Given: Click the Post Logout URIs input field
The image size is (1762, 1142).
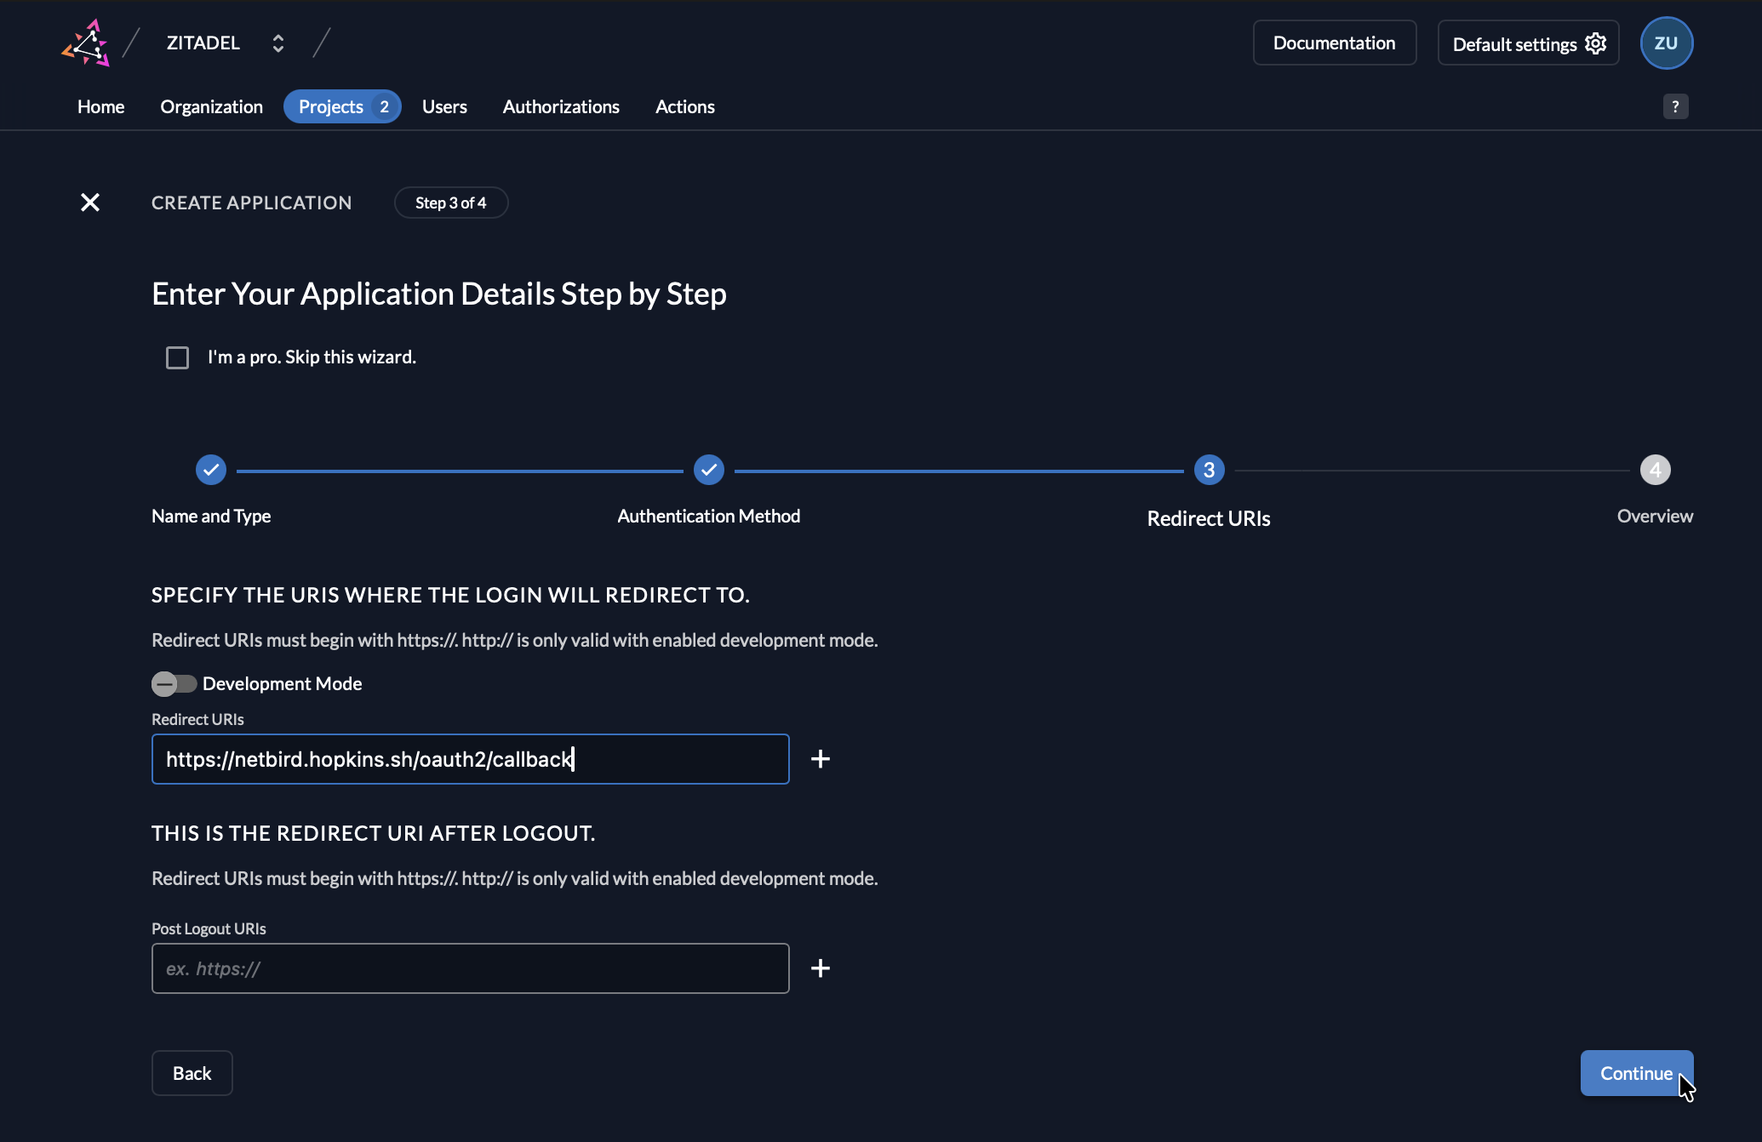Looking at the screenshot, I should coord(470,968).
